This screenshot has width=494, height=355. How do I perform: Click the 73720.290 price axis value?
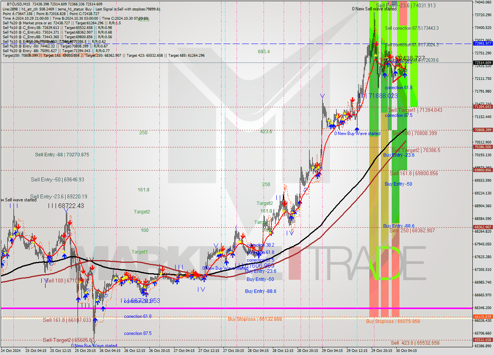(x=483, y=15)
